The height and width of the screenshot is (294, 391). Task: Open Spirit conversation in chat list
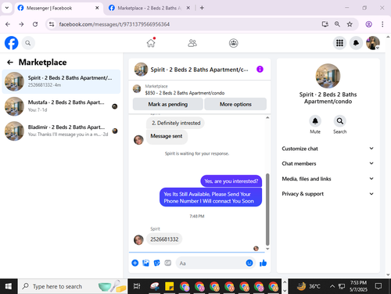coord(61,81)
